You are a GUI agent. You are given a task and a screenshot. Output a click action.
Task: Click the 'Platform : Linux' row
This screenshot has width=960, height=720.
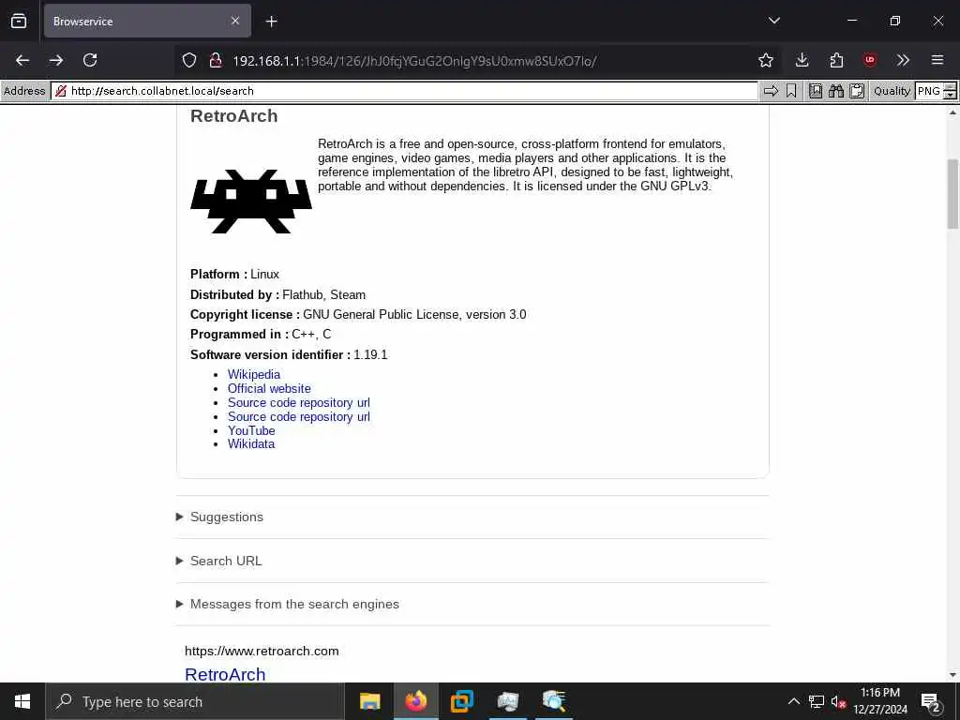pos(234,274)
